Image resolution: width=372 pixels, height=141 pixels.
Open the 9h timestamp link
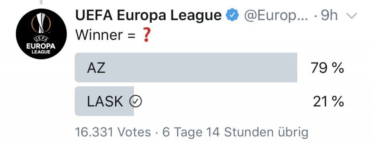click(329, 16)
